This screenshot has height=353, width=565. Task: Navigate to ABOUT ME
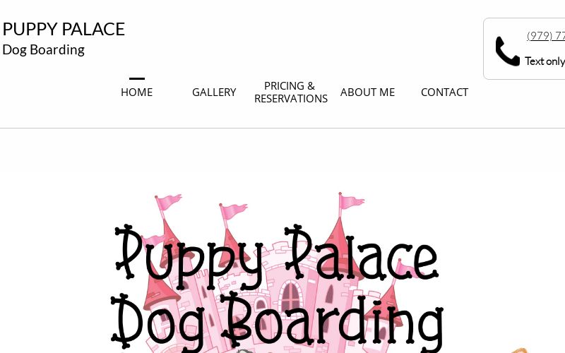[x=367, y=92]
